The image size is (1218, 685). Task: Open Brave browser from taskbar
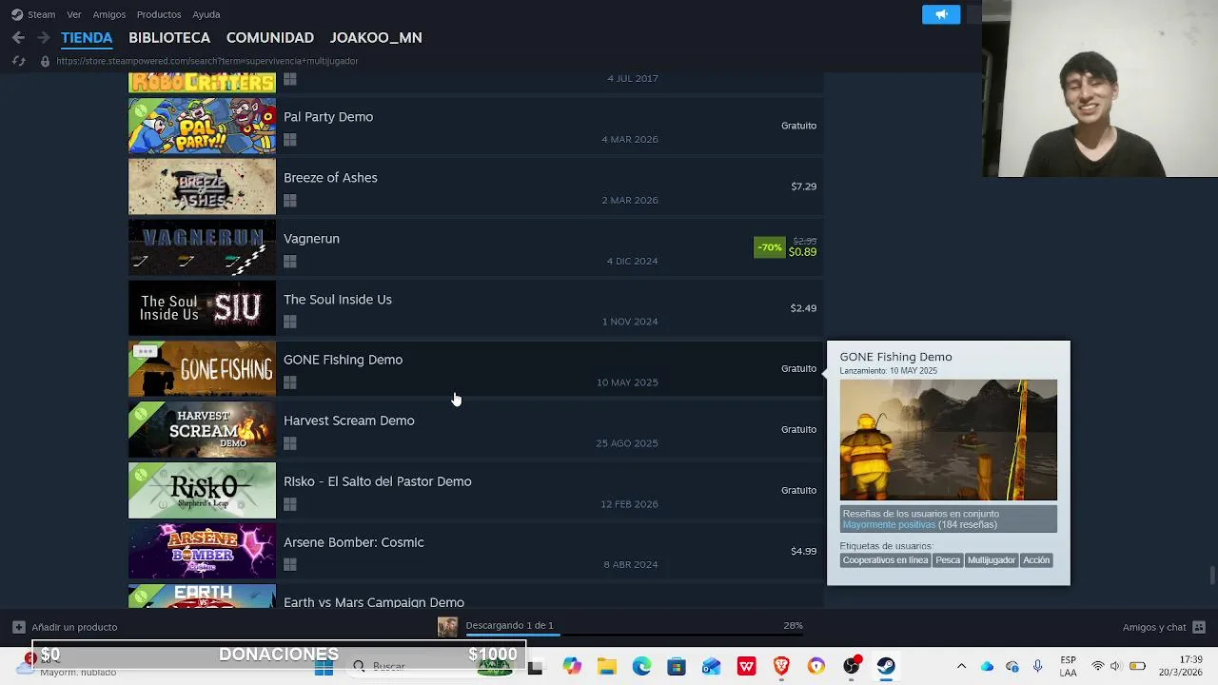781,666
